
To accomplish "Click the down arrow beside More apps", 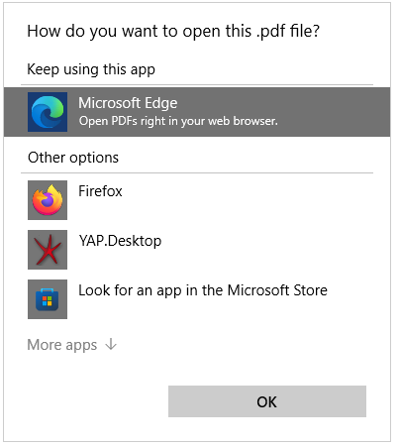I will tap(111, 344).
